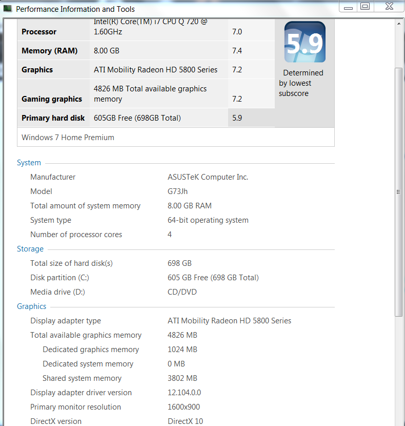Close the Performance Information and Tools window

point(389,7)
